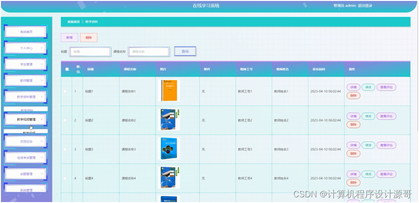Check the checkbox for row 标题3
Viewport: 419px width, 203px height.
click(x=64, y=149)
